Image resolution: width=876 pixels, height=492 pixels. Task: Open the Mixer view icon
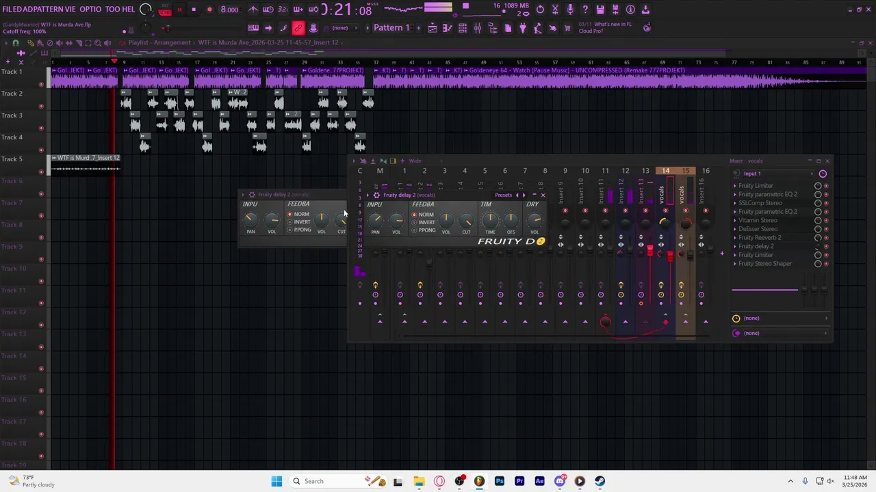point(478,28)
